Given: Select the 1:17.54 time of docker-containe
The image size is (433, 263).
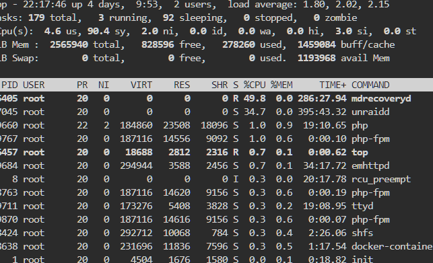Looking at the screenshot, I should tap(327, 246).
